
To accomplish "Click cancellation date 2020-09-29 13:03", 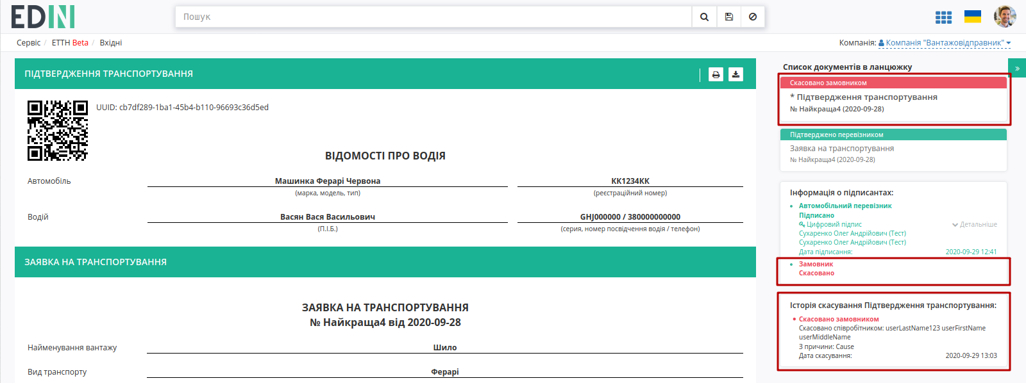I will click(x=971, y=356).
